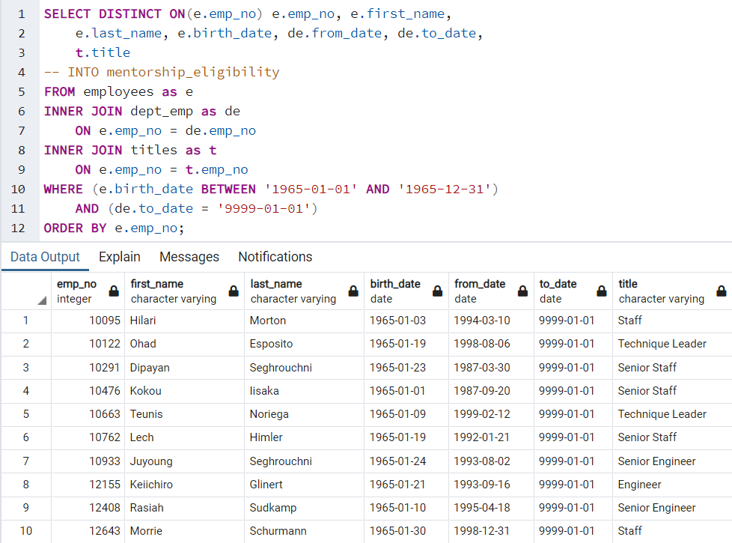Select the emp_no column header
The image size is (732, 543).
point(88,291)
